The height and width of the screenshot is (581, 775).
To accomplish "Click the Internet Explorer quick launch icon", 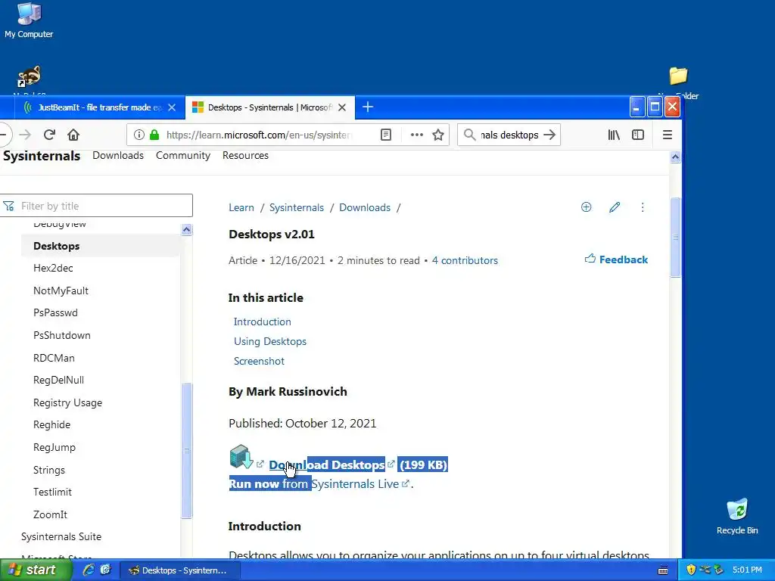I will pyautogui.click(x=89, y=570).
